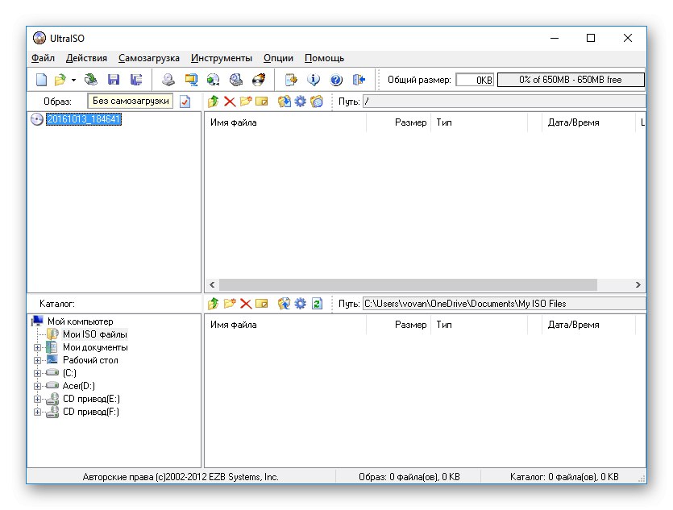
Task: Go up a folder in the Каталог pane
Action: click(x=214, y=304)
